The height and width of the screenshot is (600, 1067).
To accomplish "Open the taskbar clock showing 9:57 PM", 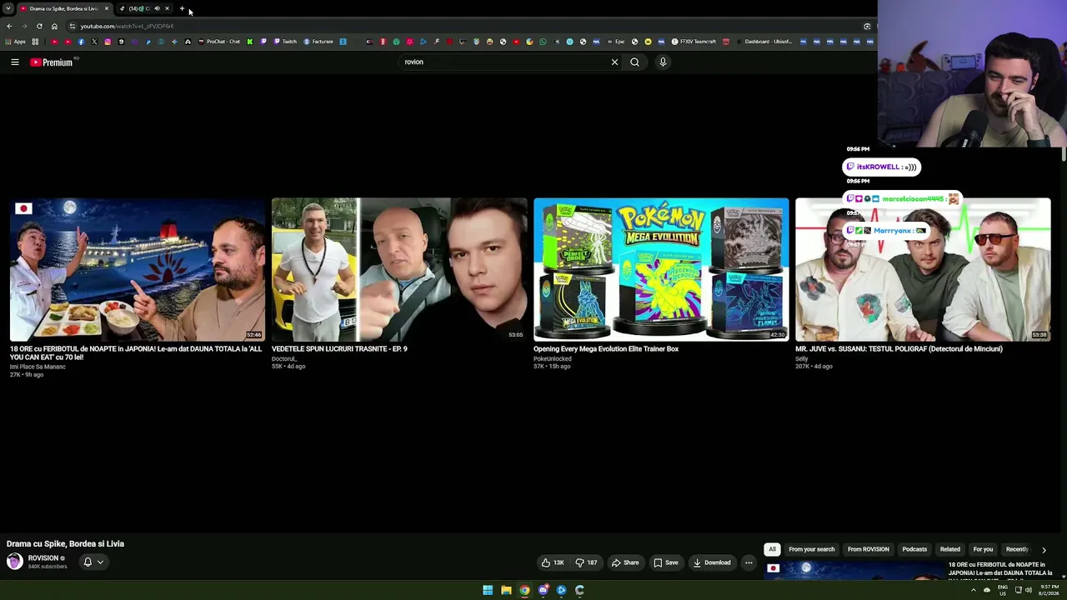I will [x=1049, y=590].
